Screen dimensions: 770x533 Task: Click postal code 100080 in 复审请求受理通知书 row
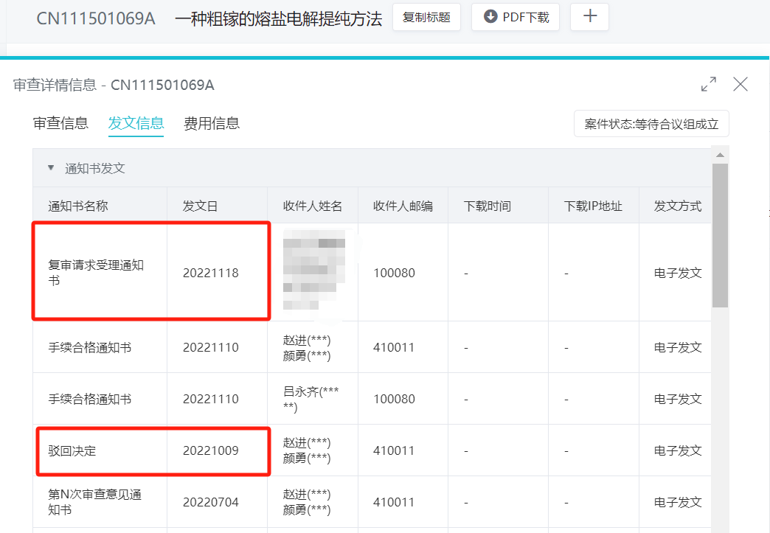click(394, 273)
